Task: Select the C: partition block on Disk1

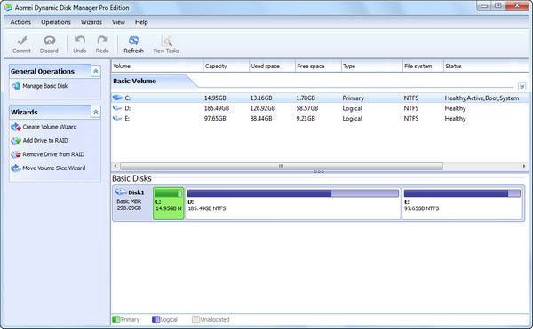Action: click(x=169, y=203)
